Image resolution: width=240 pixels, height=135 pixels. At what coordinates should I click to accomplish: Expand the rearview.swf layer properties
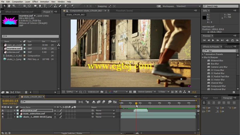pyautogui.click(x=15, y=110)
